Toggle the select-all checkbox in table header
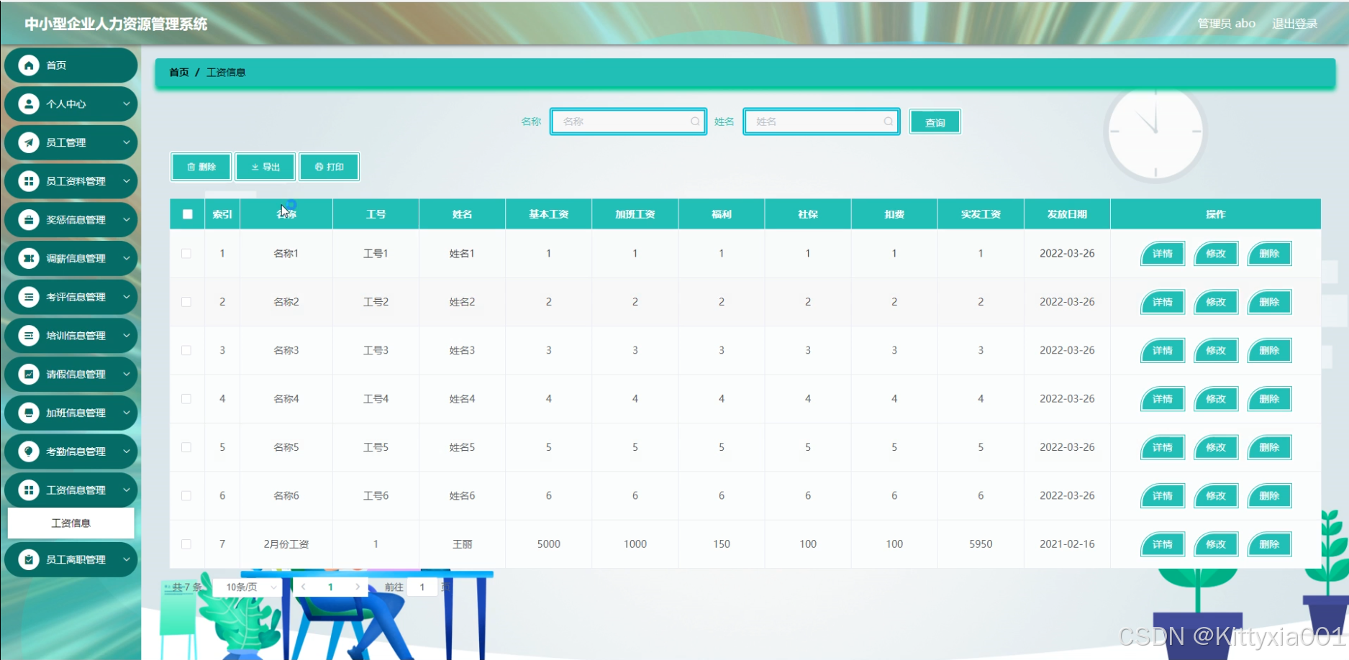Image resolution: width=1349 pixels, height=660 pixels. [188, 214]
